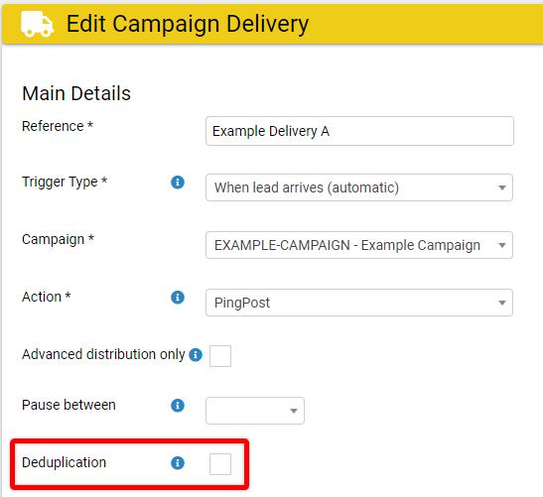Click the Reference input field

coord(359,131)
